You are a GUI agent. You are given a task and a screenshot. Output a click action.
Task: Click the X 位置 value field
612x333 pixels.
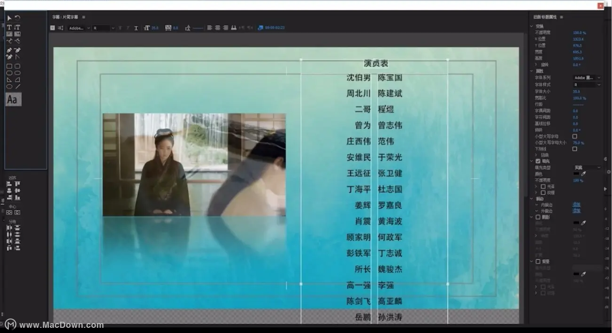(x=578, y=39)
